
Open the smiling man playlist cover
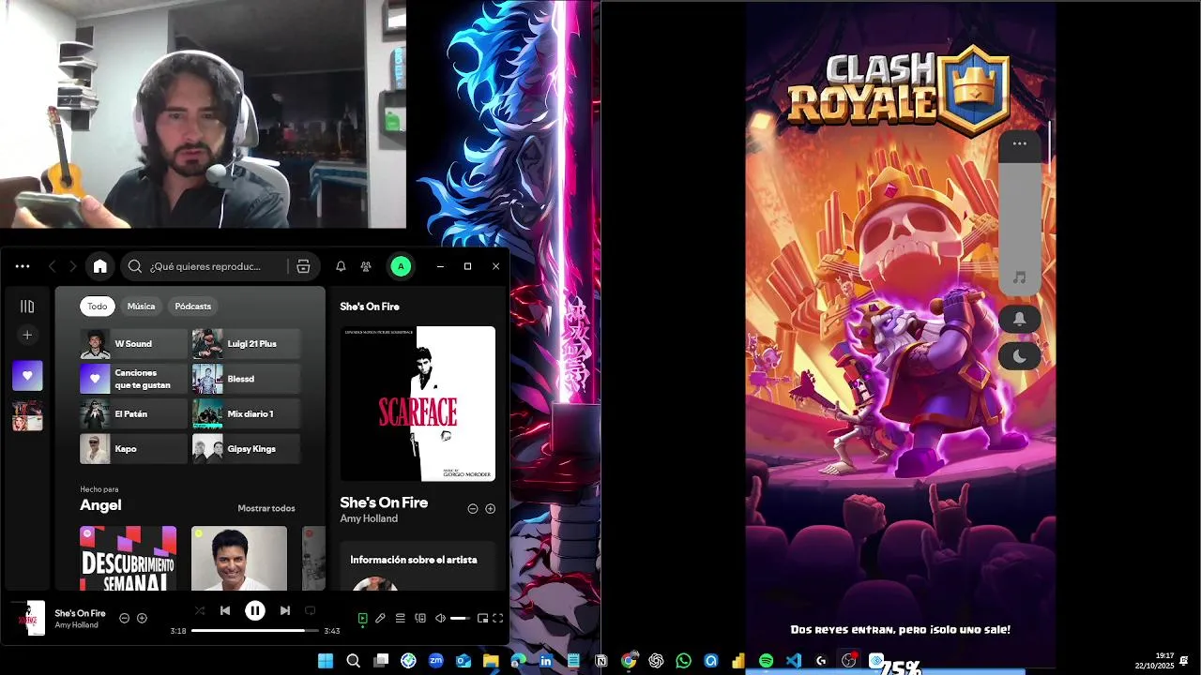pos(239,558)
